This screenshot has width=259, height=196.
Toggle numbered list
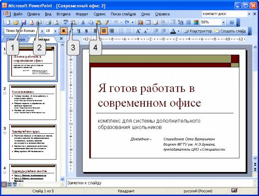click(x=121, y=31)
